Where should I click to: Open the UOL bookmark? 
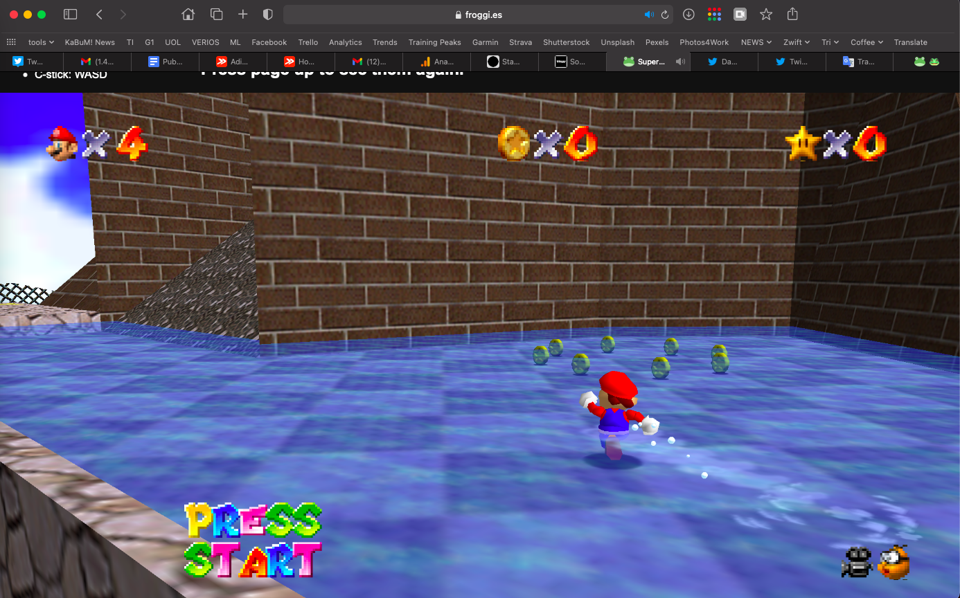172,42
